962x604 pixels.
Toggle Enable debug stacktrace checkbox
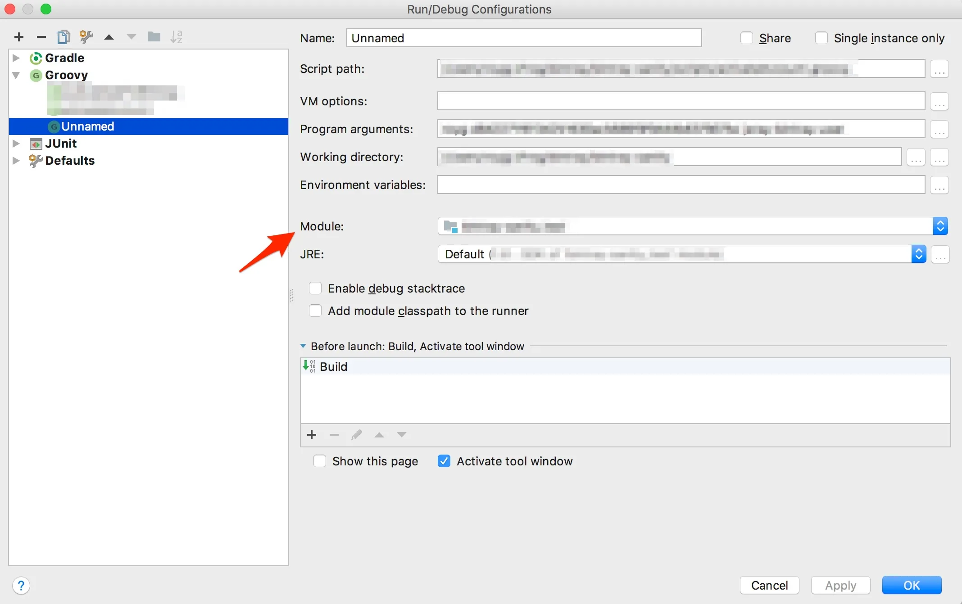point(315,288)
